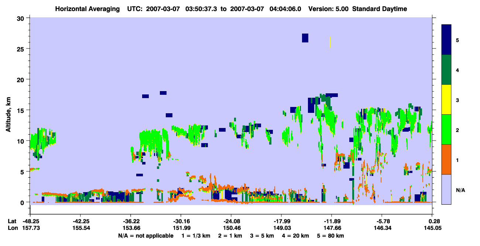480x246 pixels.
Task: Click latitude value '-17.99'
Action: point(281,221)
